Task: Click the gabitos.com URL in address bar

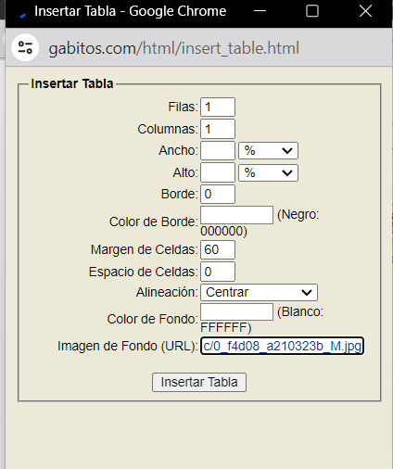Action: coord(174,48)
